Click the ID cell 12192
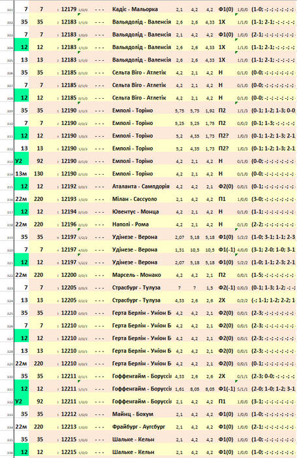This screenshot has width=297, height=458. (x=69, y=186)
